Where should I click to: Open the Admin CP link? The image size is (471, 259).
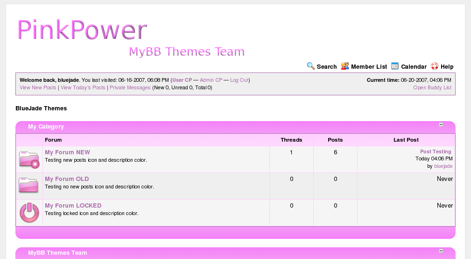(x=211, y=80)
